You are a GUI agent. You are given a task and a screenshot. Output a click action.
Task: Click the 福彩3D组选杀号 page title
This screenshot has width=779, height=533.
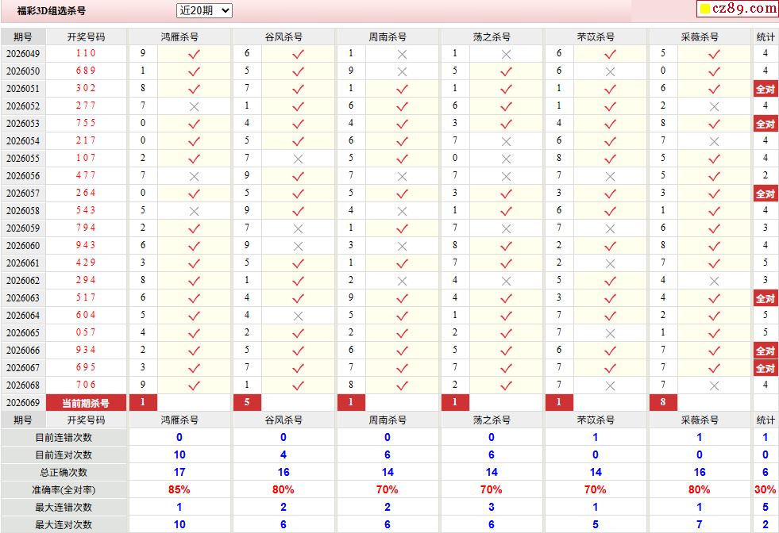[x=52, y=11]
